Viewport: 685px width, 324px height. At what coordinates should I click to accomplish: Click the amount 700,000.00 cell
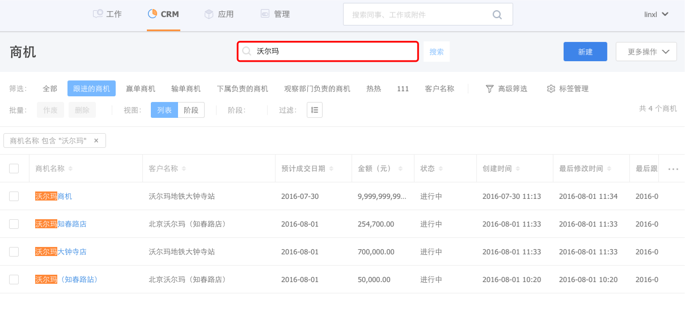[376, 252]
